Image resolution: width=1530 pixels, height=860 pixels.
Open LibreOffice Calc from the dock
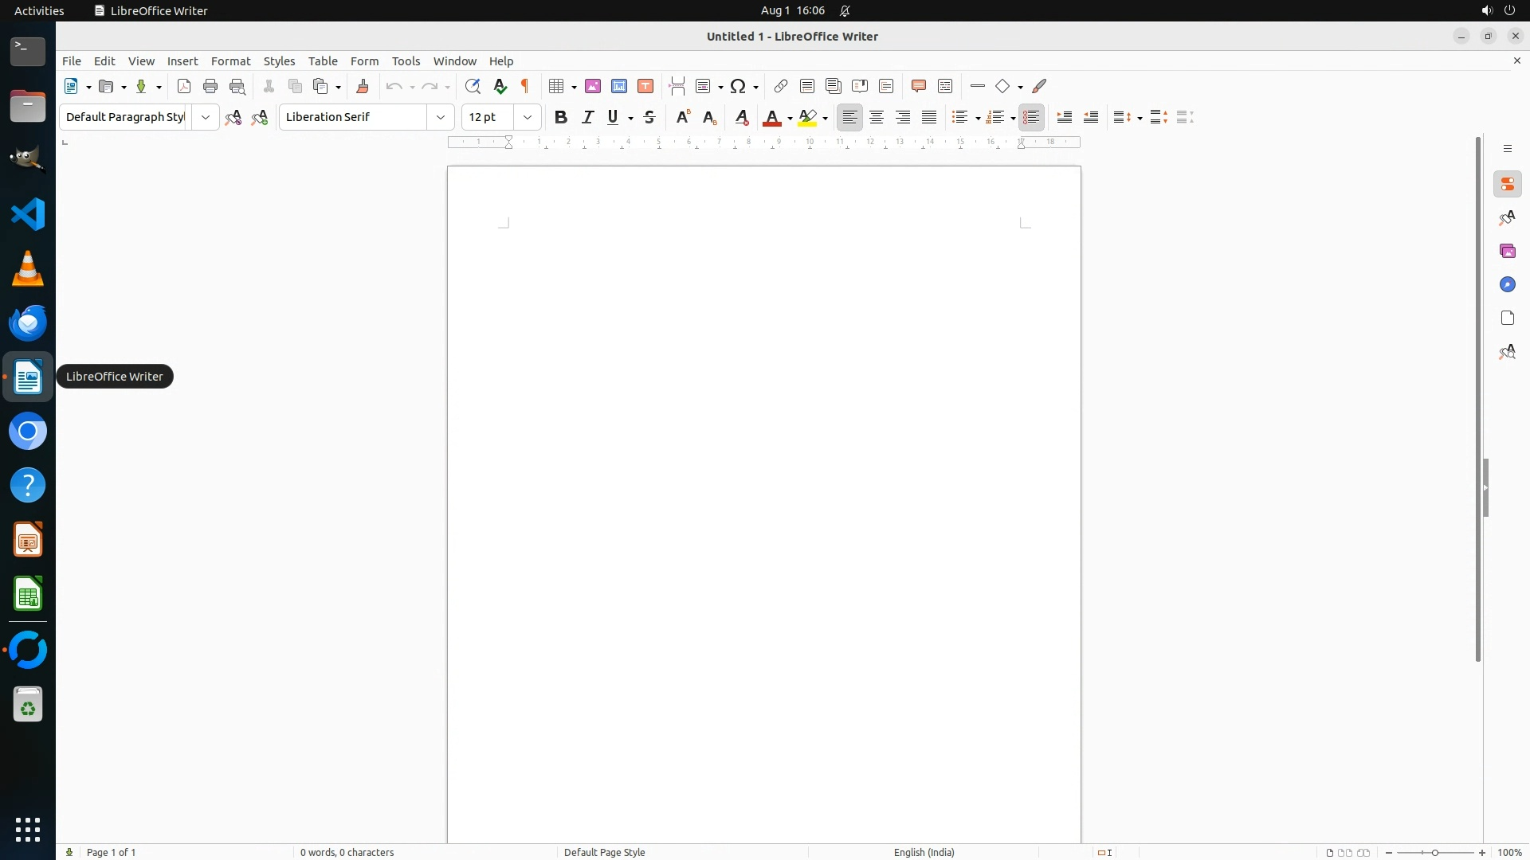tap(28, 594)
